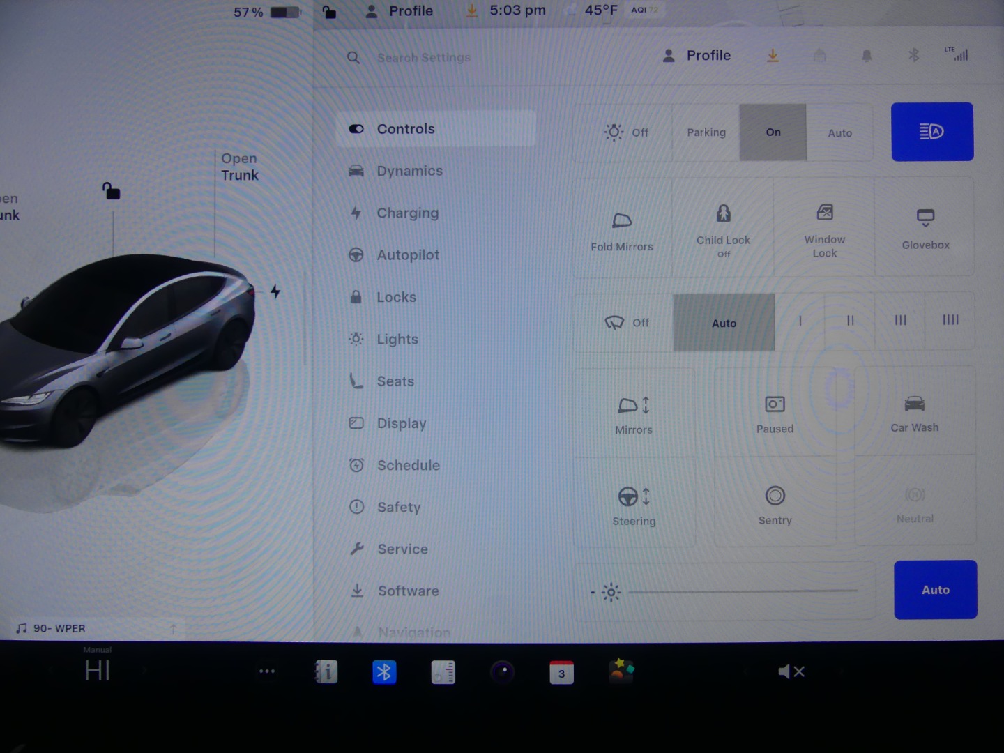The width and height of the screenshot is (1004, 753).
Task: Set headlights to Parking
Action: [x=706, y=132]
